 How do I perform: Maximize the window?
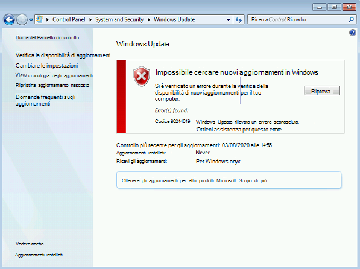tap(334, 7)
